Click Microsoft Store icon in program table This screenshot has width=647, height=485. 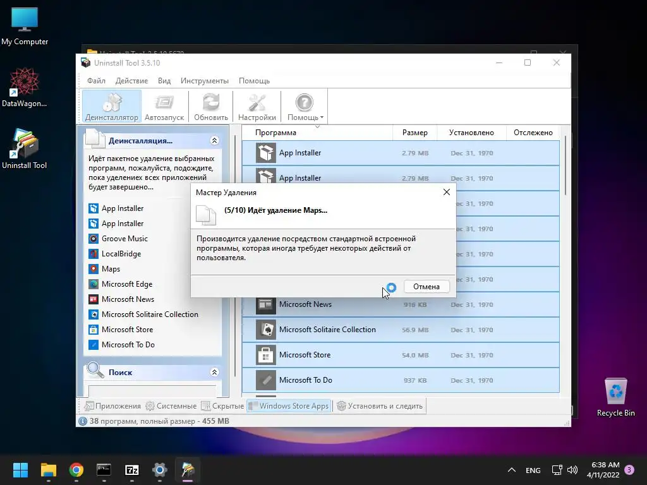point(266,355)
